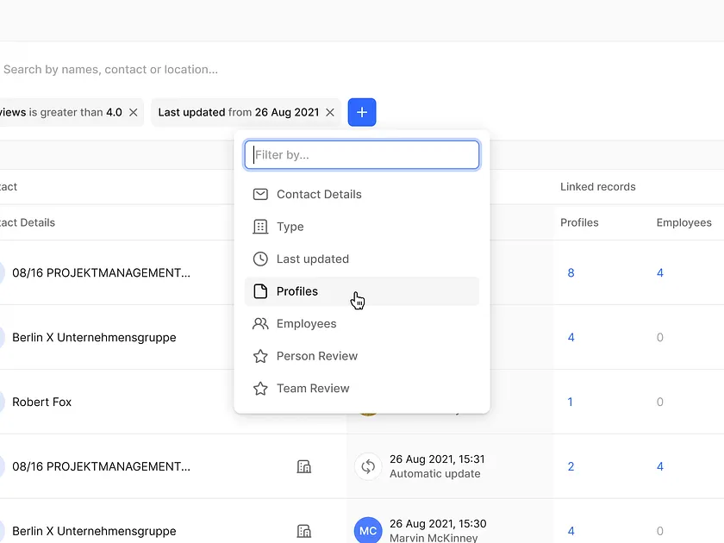Click the automatic update sync icon

point(368,466)
